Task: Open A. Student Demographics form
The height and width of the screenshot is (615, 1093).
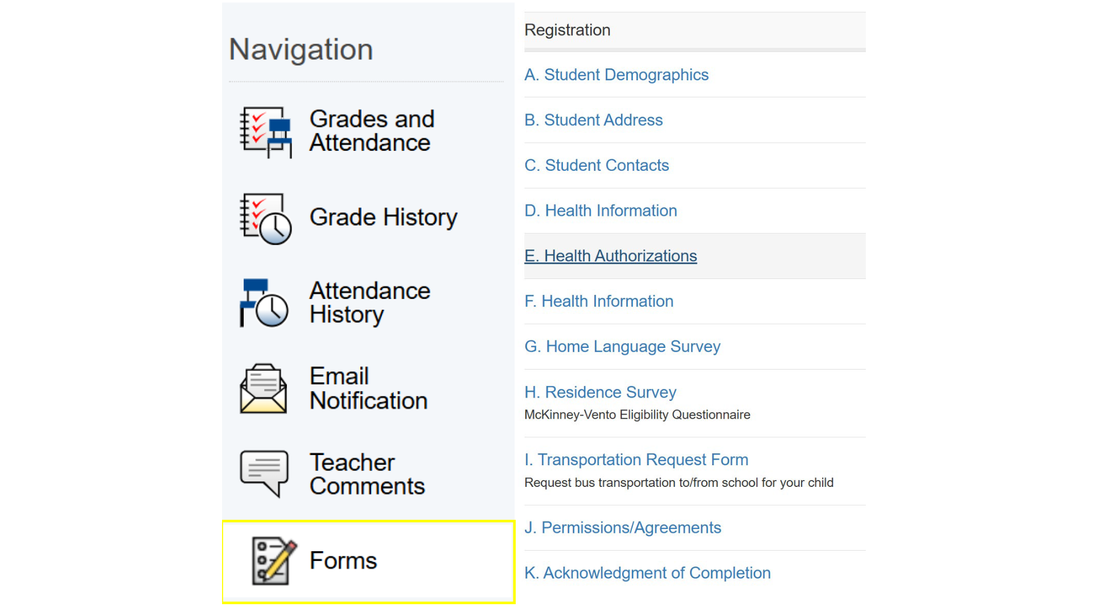Action: (616, 75)
